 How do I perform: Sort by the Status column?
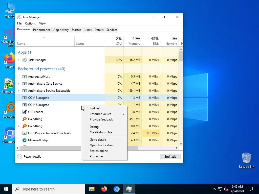click(x=90, y=41)
